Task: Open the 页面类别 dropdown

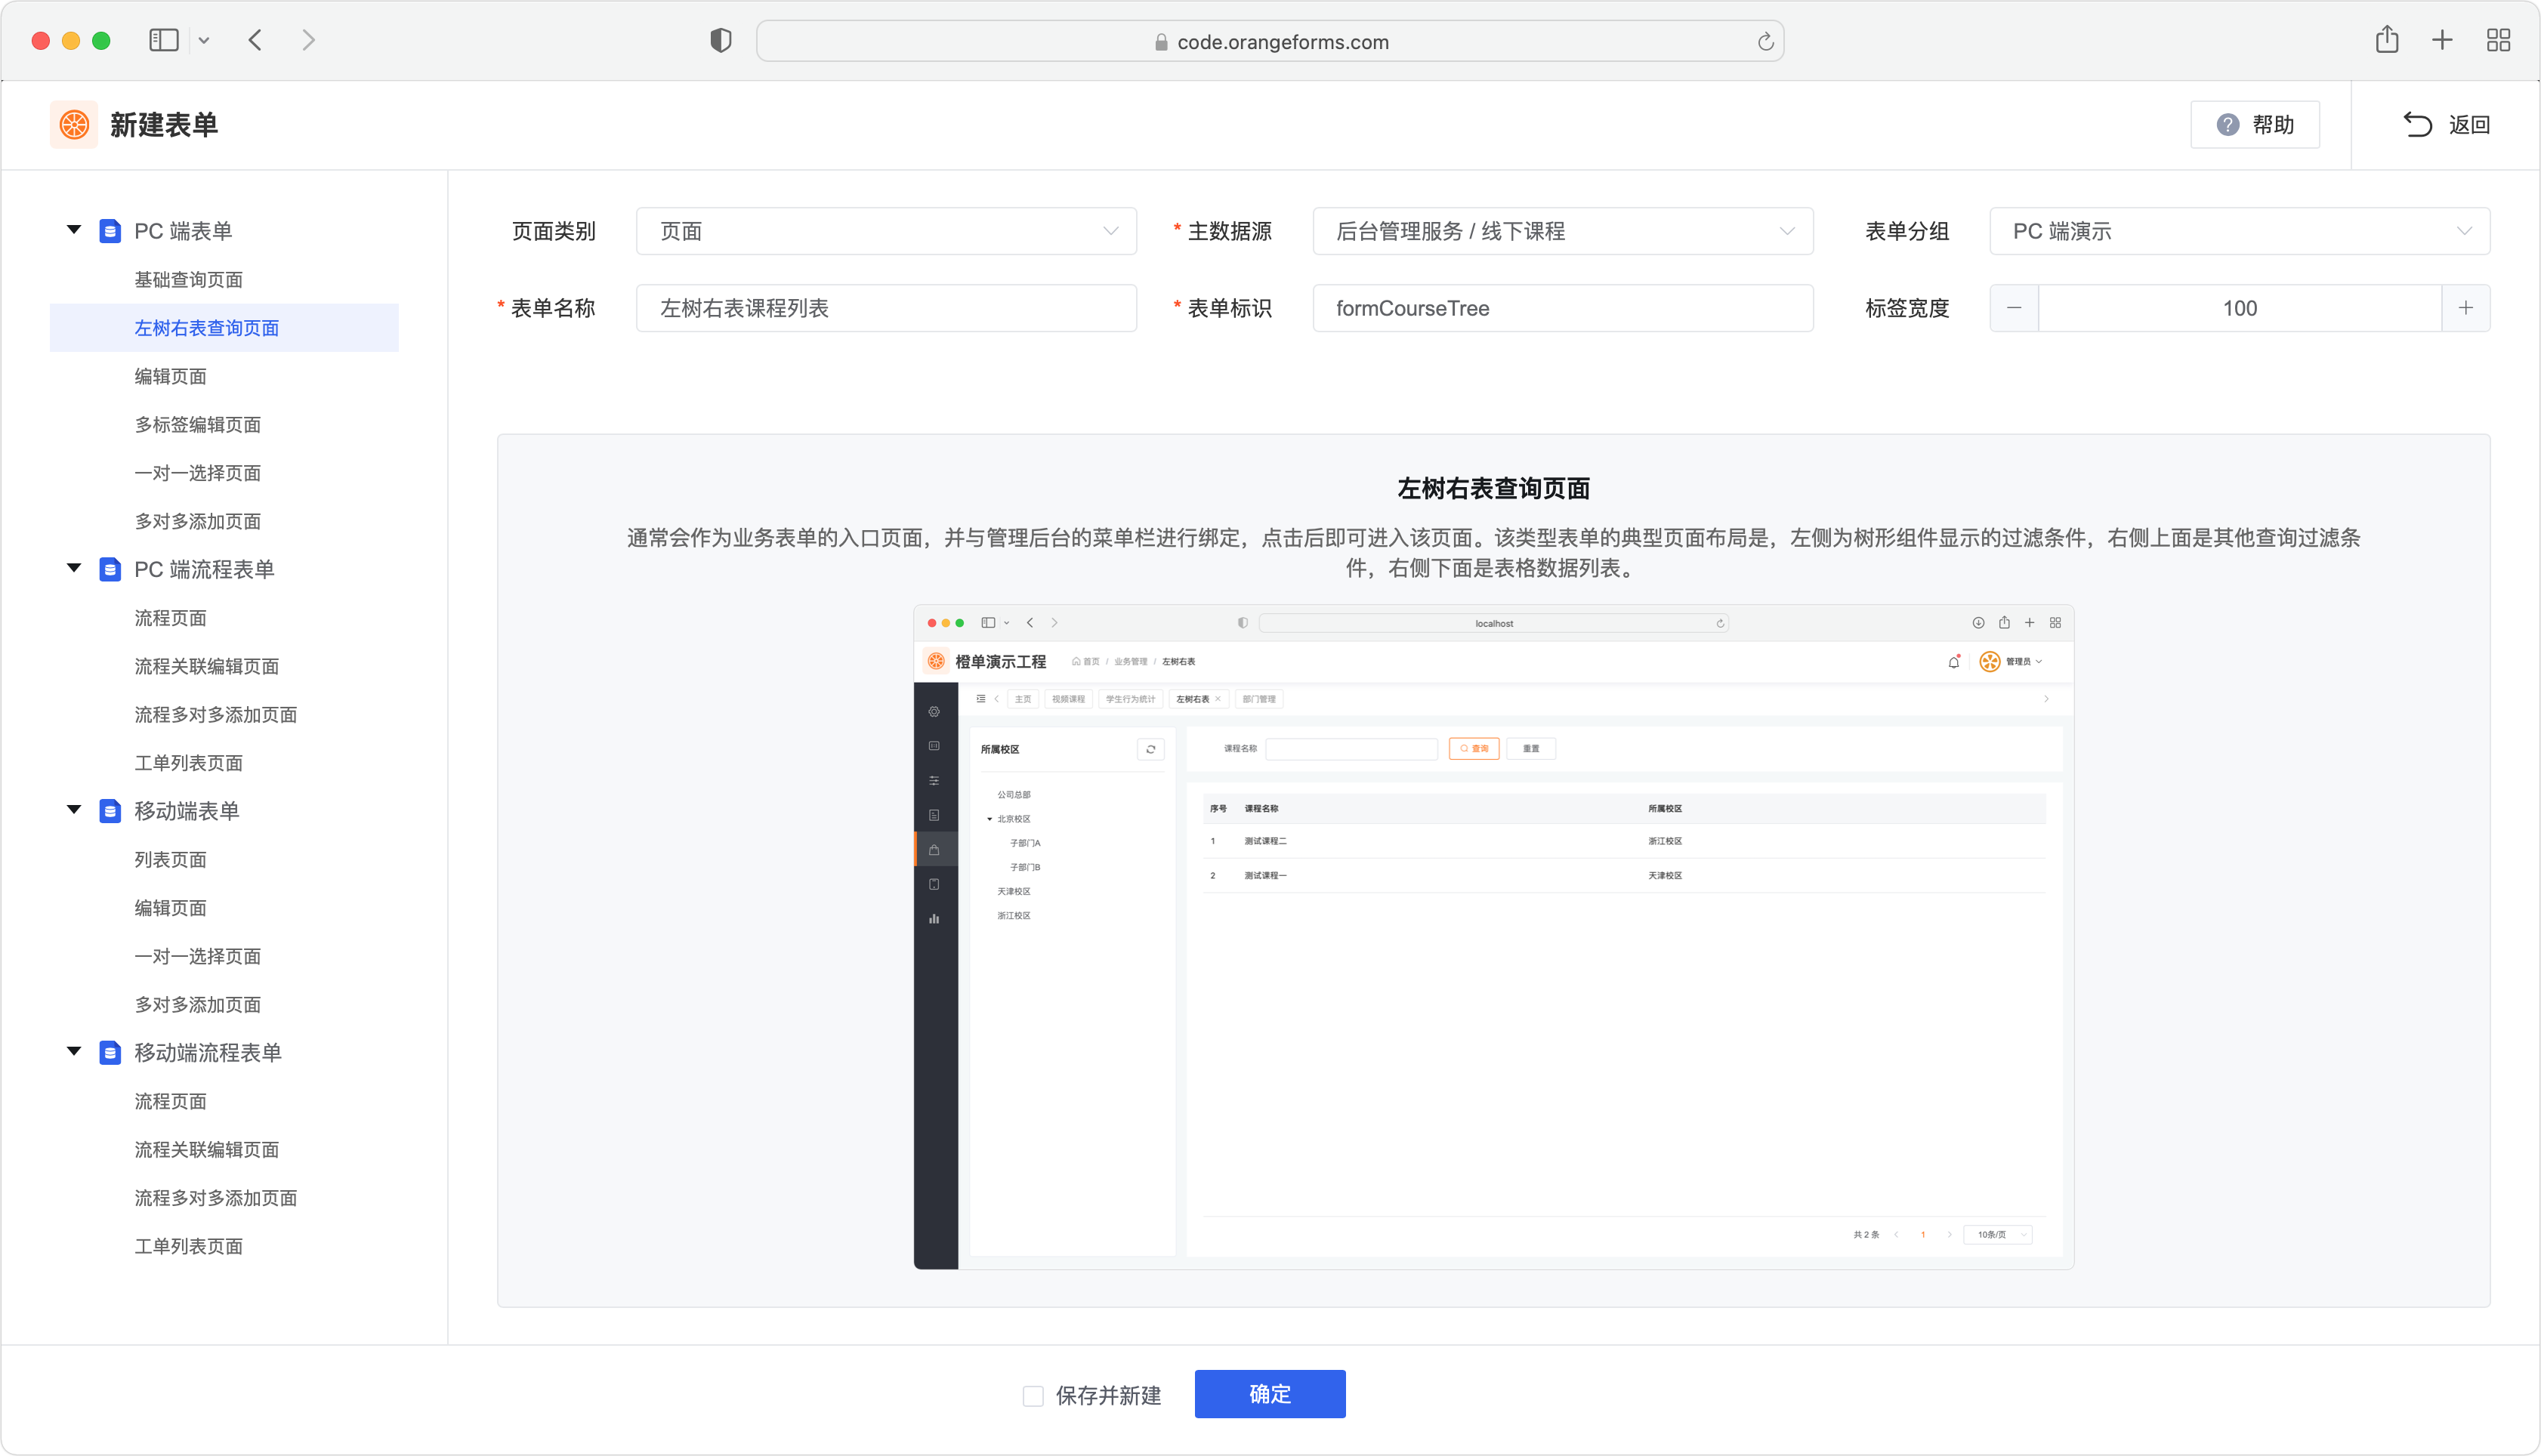Action: 886,231
